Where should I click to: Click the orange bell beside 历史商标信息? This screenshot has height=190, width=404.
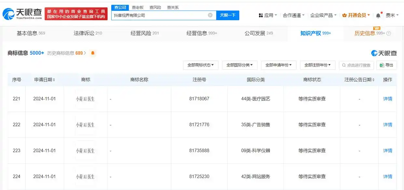click(x=93, y=53)
